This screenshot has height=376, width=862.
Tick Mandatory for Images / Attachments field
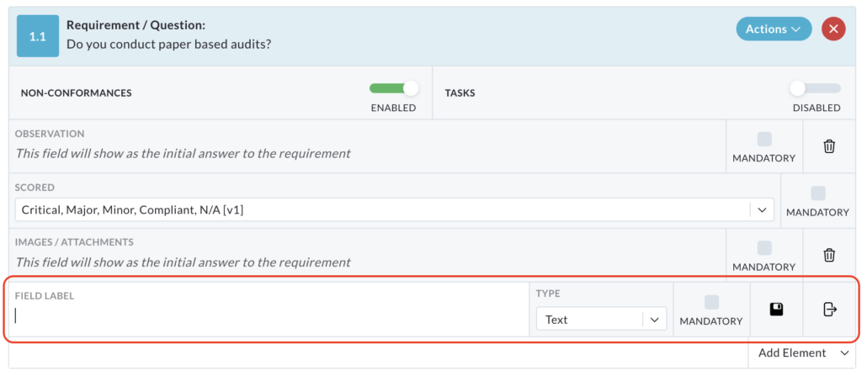coord(764,248)
